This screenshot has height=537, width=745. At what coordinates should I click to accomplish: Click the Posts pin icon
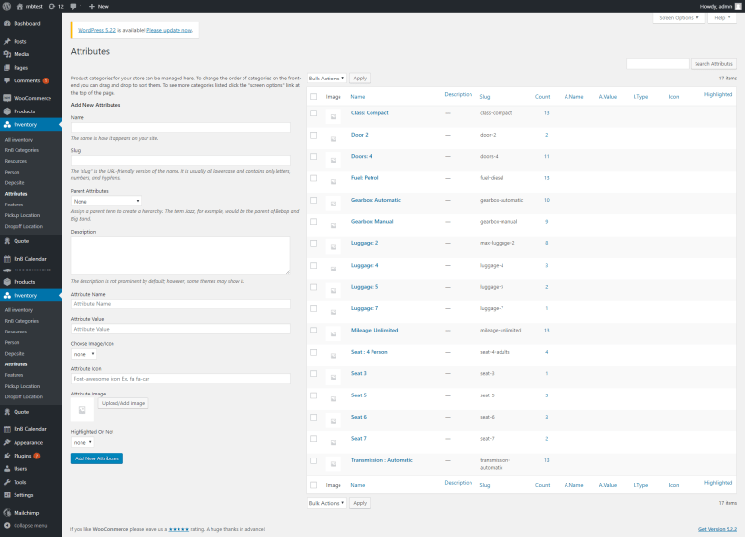click(x=7, y=41)
